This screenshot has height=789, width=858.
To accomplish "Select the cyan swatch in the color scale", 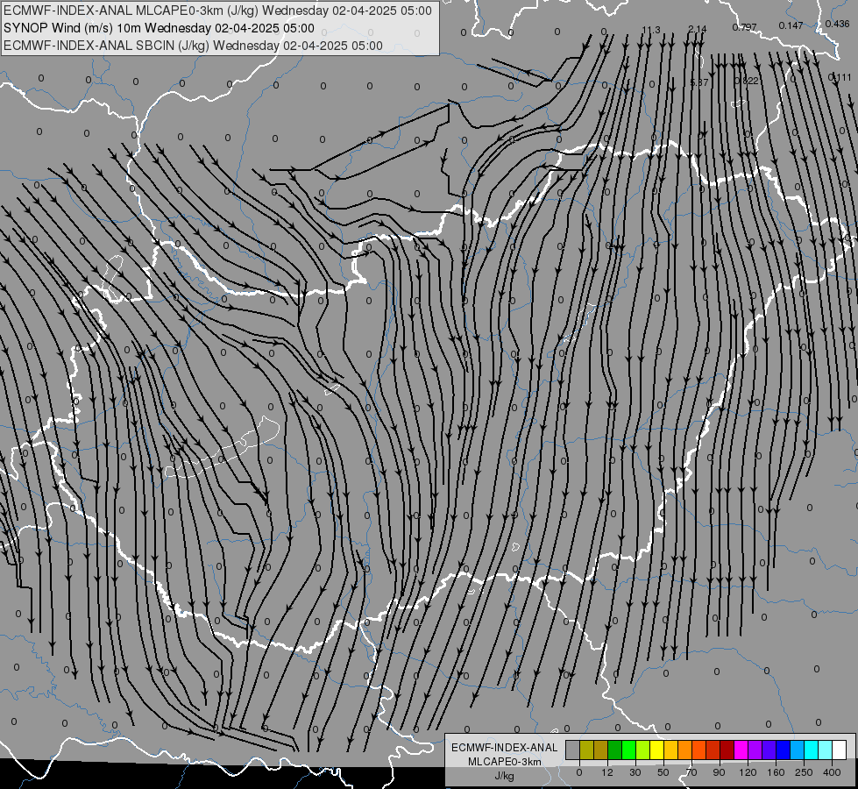I will [811, 750].
